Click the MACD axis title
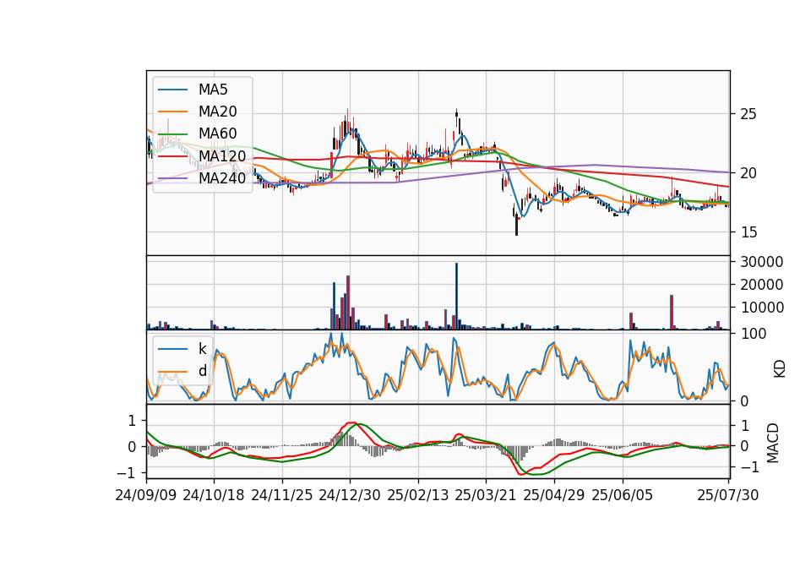The height and width of the screenshot is (583, 811). pyautogui.click(x=773, y=443)
